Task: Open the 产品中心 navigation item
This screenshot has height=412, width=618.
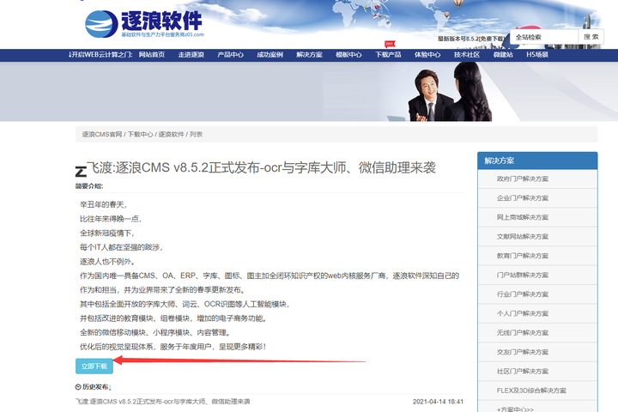Action: click(231, 55)
